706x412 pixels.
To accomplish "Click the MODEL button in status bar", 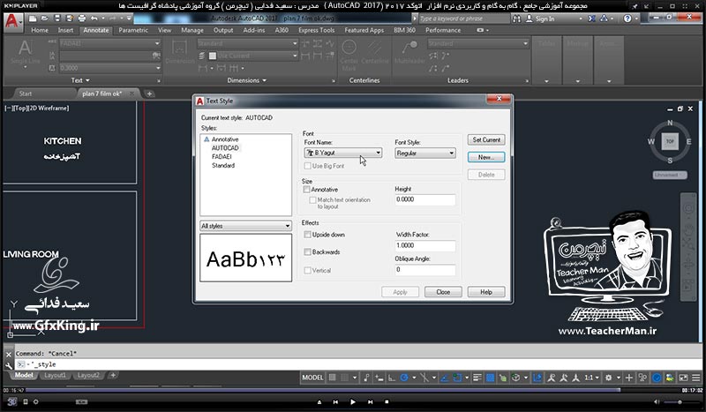I will tap(312, 378).
